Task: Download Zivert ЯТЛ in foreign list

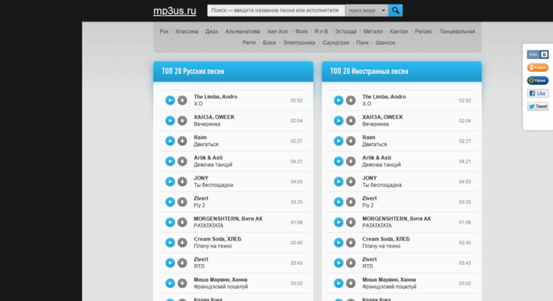Action: pos(351,263)
